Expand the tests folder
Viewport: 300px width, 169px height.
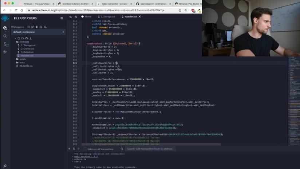(x=22, y=62)
